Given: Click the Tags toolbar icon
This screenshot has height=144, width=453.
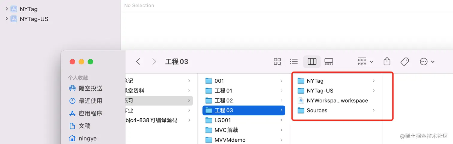Looking at the screenshot, I should click(x=404, y=62).
